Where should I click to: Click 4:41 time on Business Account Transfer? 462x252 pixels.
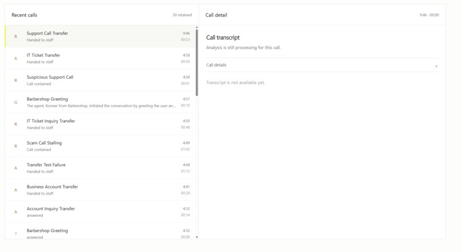click(186, 187)
